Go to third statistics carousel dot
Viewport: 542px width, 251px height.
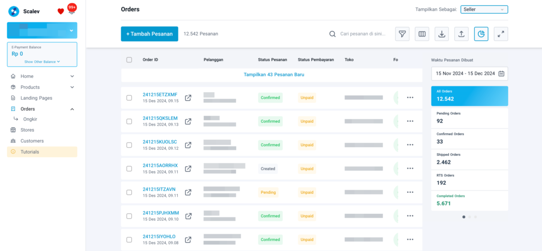click(x=475, y=217)
